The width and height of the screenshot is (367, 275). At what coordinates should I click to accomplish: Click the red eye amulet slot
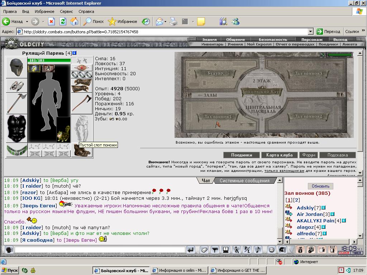point(82,68)
